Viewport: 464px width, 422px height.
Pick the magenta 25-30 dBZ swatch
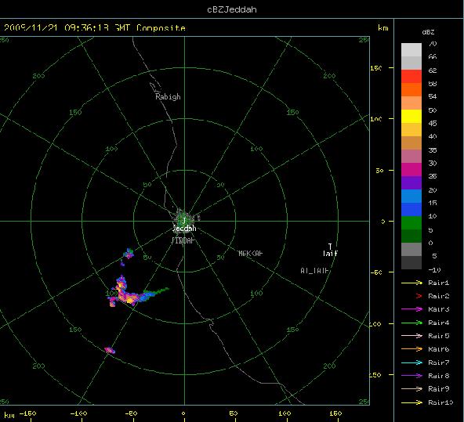(411, 170)
